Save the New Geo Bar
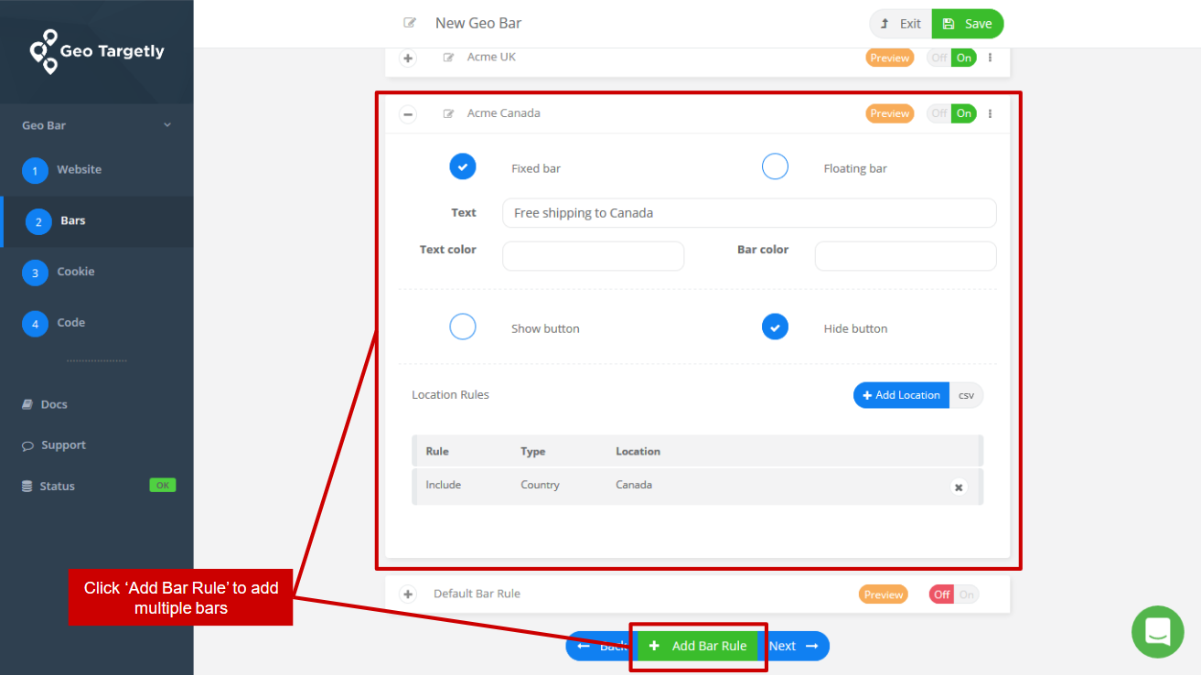1201x675 pixels. pyautogui.click(x=967, y=23)
